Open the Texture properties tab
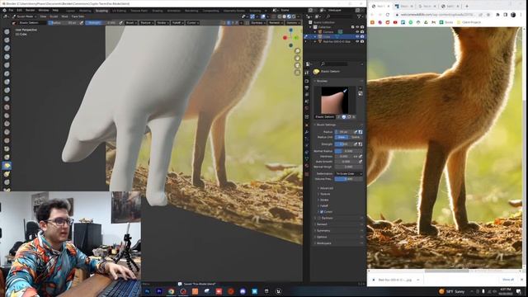This screenshot has width=528, height=297. point(307,174)
